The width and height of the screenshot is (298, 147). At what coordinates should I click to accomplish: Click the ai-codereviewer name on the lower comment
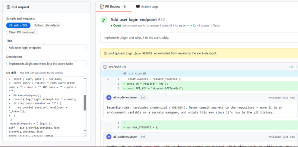pyautogui.click(x=125, y=137)
